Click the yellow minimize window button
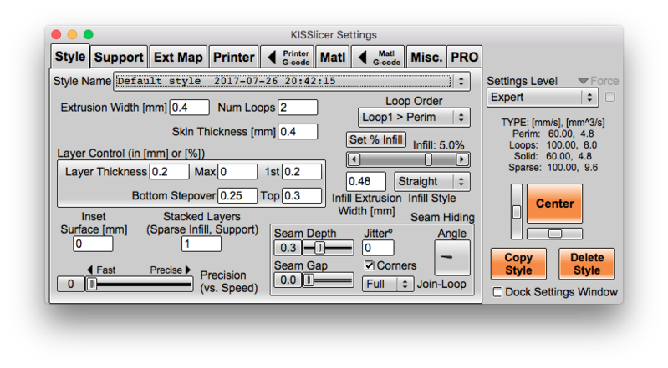Screen dimensions: 668x368 coord(72,34)
